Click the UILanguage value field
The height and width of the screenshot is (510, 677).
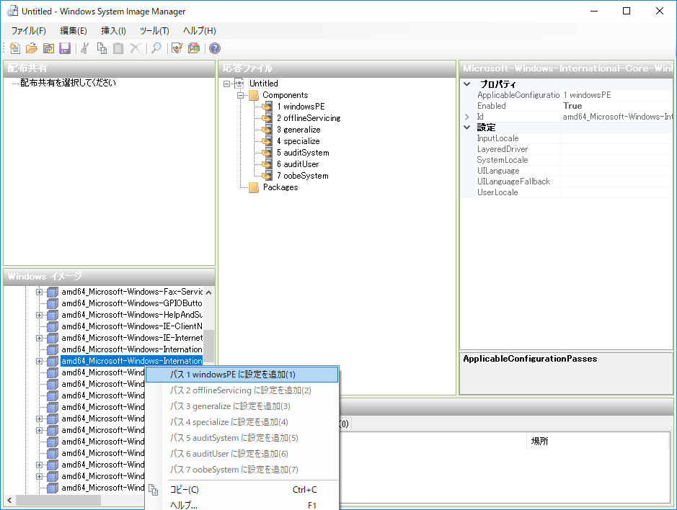click(616, 171)
